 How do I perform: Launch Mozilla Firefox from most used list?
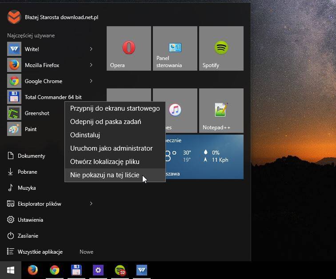tap(50, 65)
